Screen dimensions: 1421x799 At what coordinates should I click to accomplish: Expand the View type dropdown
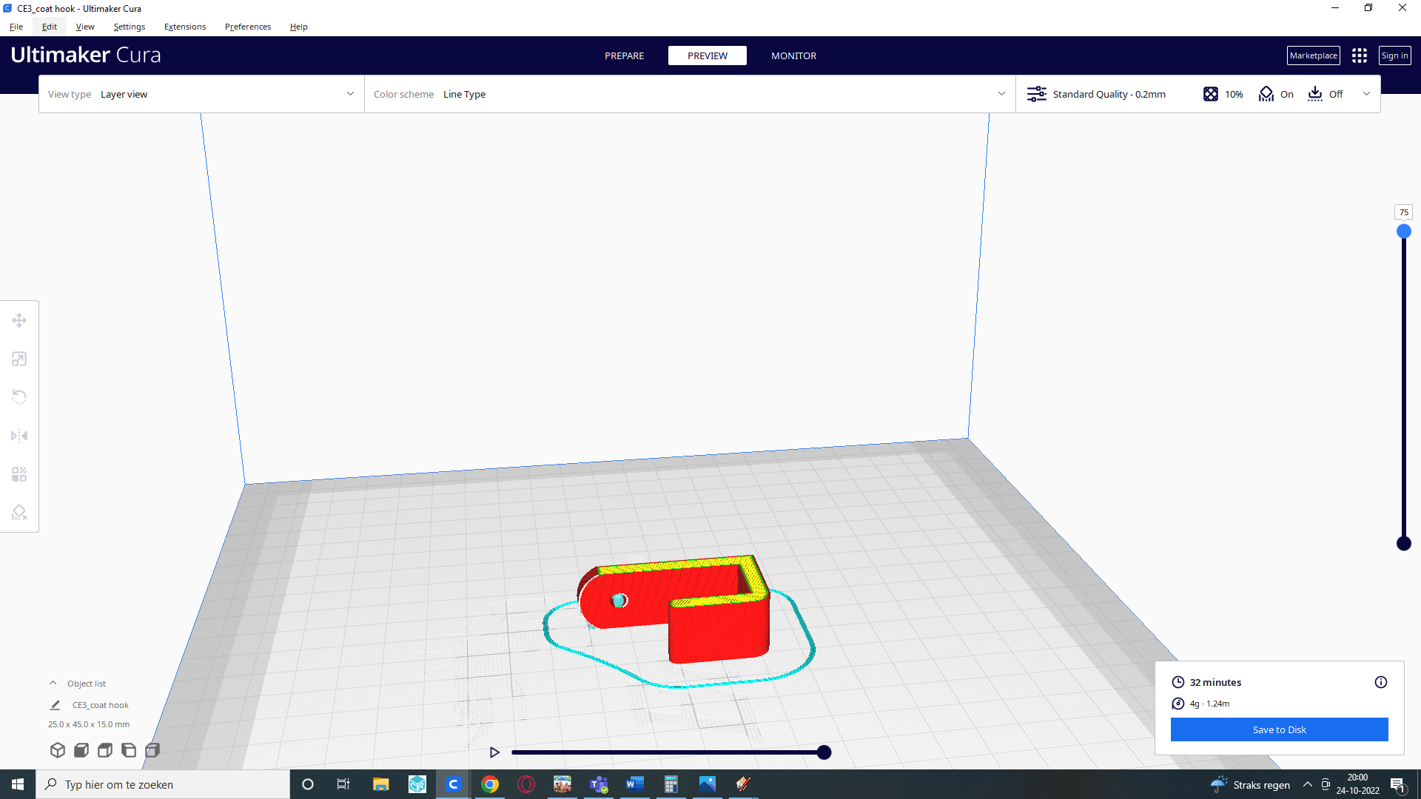pos(349,94)
